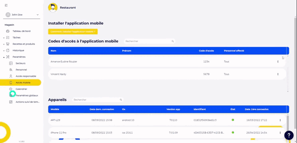The image size is (297, 143).
Task: Open options menu for Vincent Hardy row
Action: click(278, 74)
